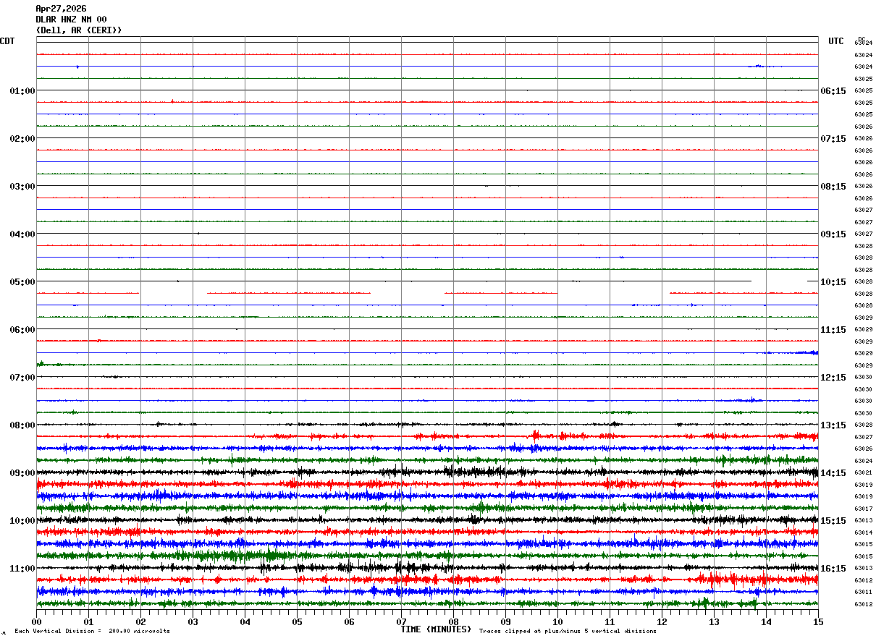Click the location text (Dell, AR (CERI))

(79, 30)
